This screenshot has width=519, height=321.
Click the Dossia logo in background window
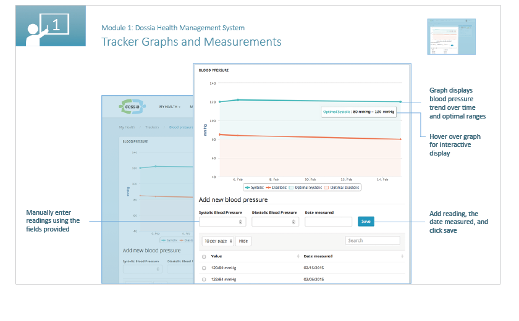(132, 107)
